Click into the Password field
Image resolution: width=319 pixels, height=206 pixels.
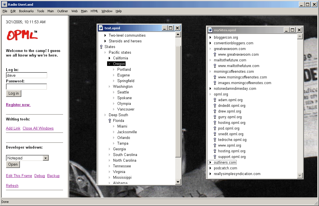pos(26,87)
